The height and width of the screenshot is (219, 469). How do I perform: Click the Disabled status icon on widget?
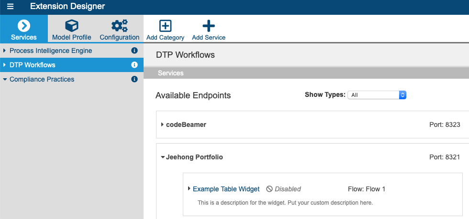coord(269,189)
